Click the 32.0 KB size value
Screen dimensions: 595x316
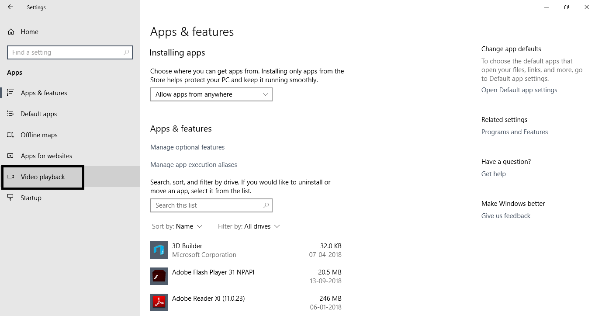point(331,246)
